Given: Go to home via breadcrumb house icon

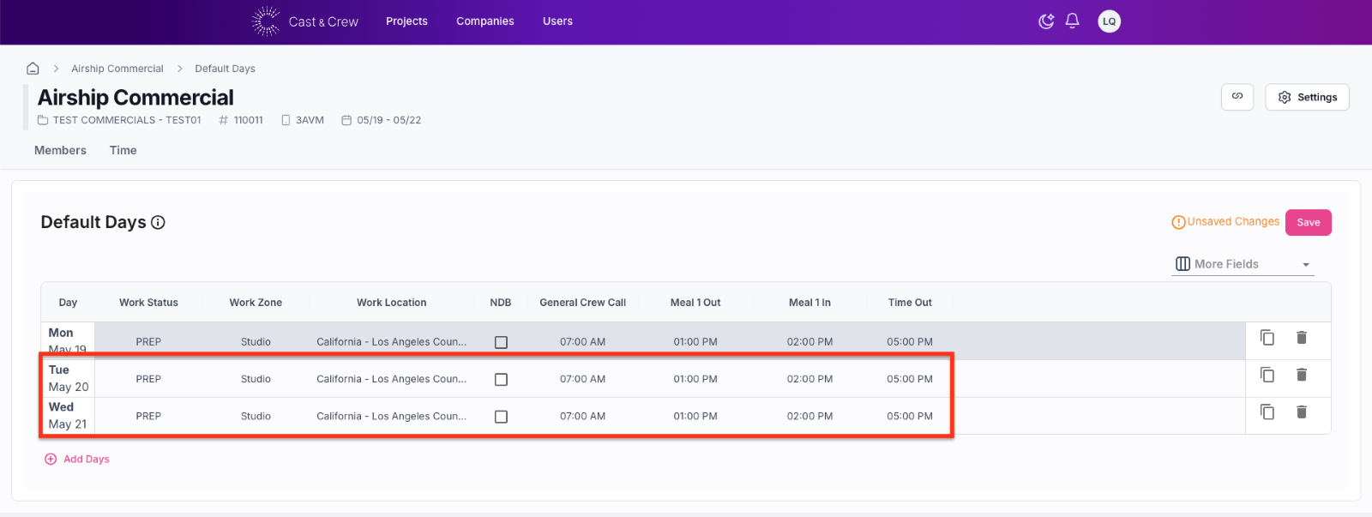Looking at the screenshot, I should pyautogui.click(x=33, y=69).
